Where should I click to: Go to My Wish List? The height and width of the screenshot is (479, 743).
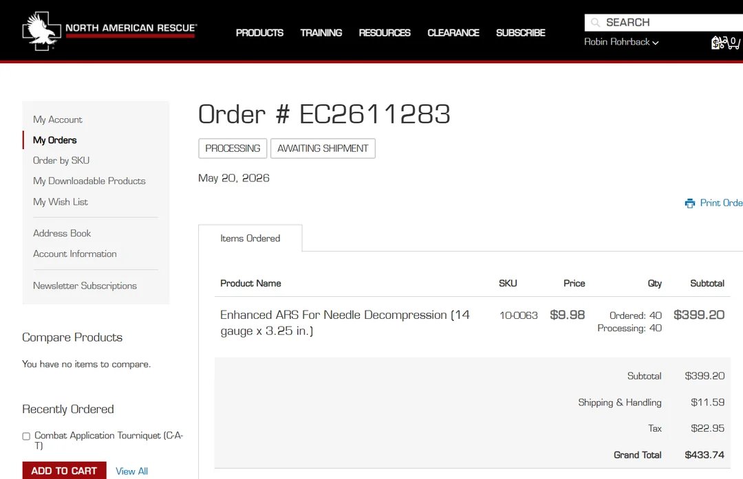click(x=61, y=201)
